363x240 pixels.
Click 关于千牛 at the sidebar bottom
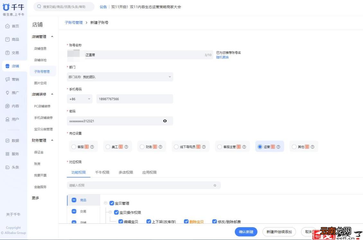(13, 214)
